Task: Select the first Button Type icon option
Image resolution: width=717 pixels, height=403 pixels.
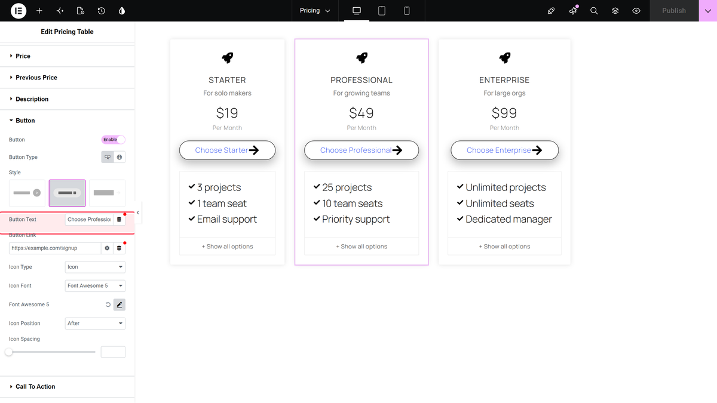Action: coord(108,157)
